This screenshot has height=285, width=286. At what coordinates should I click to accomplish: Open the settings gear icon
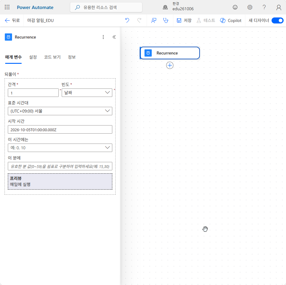click(250, 7)
